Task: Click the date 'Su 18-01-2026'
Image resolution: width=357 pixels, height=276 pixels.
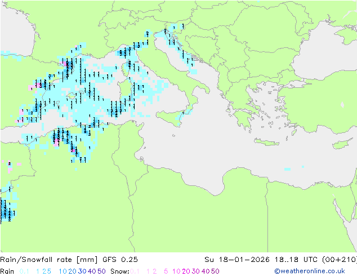Action: coord(237,260)
